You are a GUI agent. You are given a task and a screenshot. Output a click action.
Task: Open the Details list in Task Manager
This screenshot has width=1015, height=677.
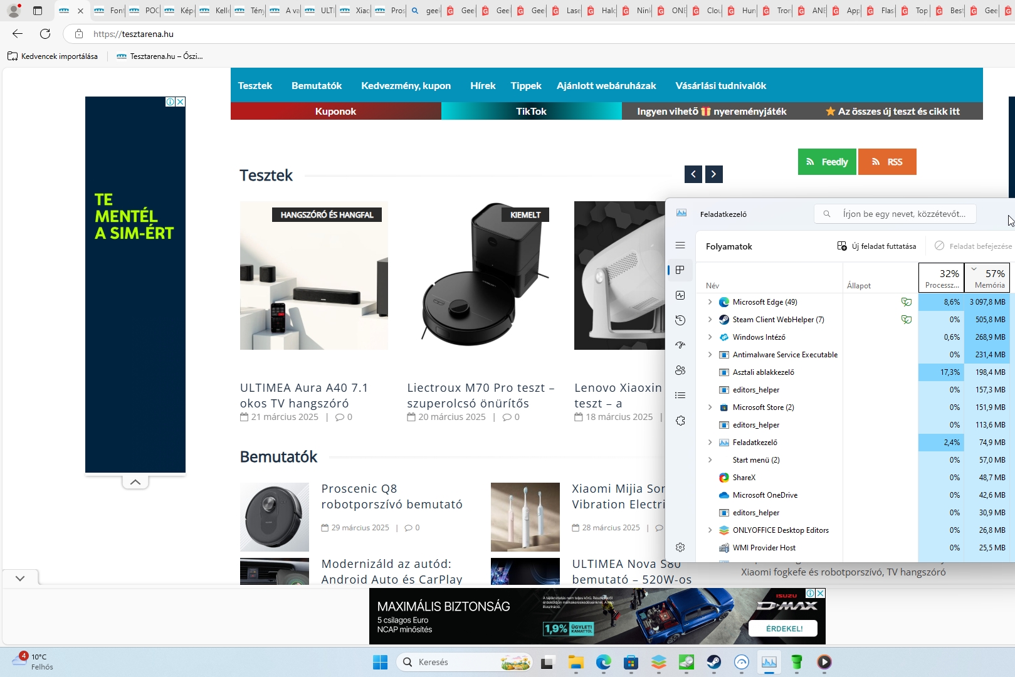pyautogui.click(x=680, y=396)
